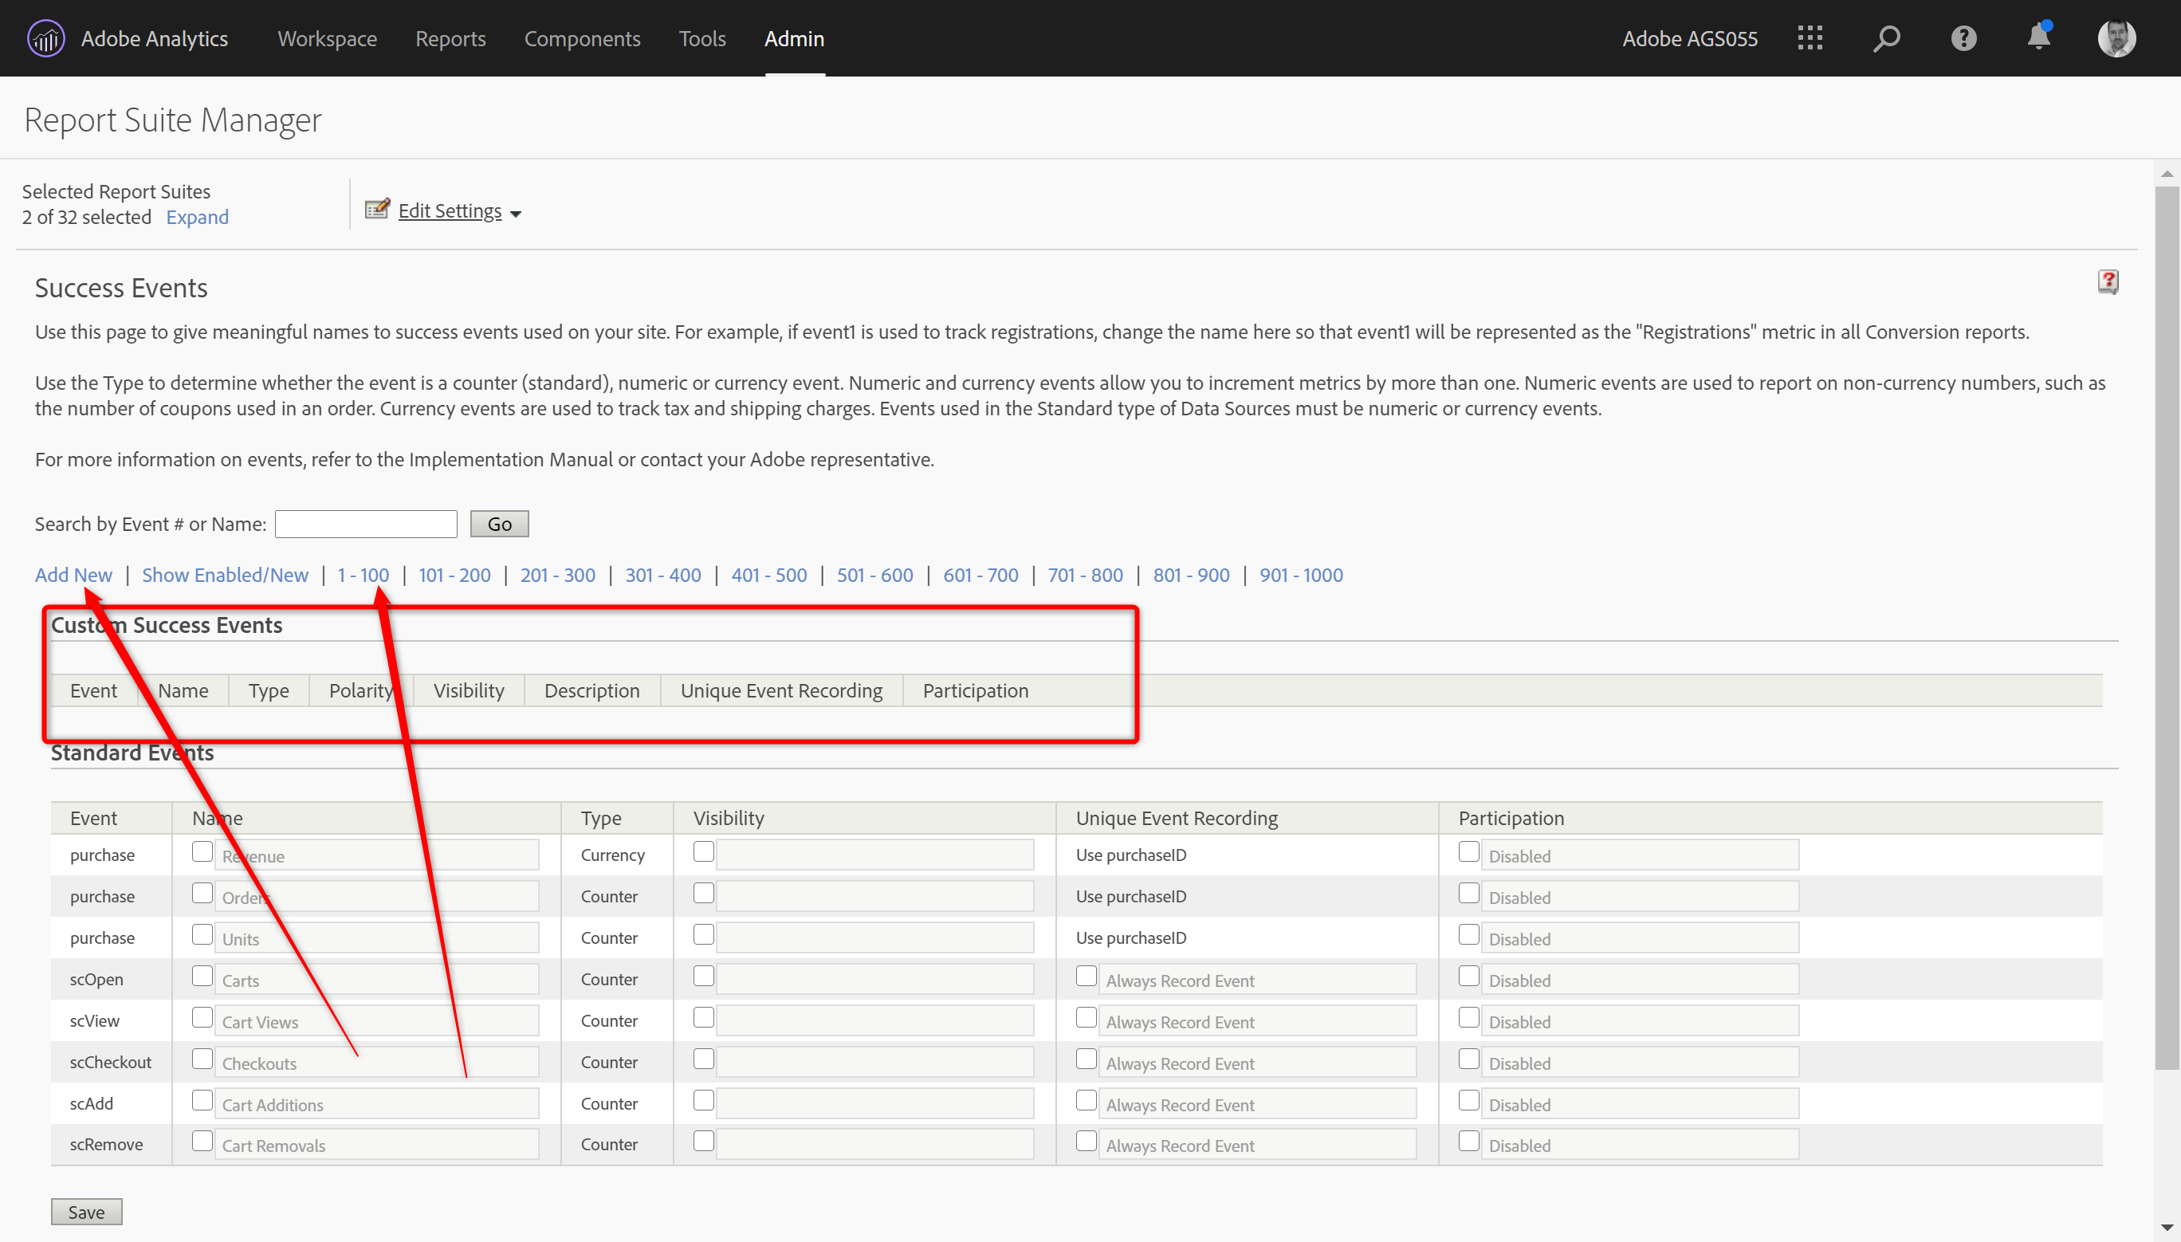
Task: Open the Components menu
Action: point(582,38)
